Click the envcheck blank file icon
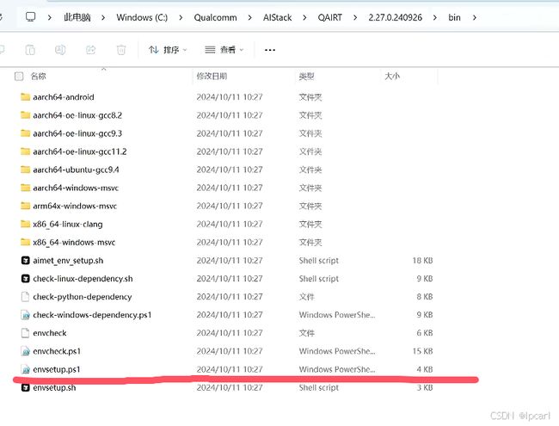Screen dimensions: 559x426 25,333
